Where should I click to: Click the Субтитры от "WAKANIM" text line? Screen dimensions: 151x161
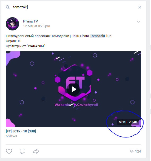(25, 46)
